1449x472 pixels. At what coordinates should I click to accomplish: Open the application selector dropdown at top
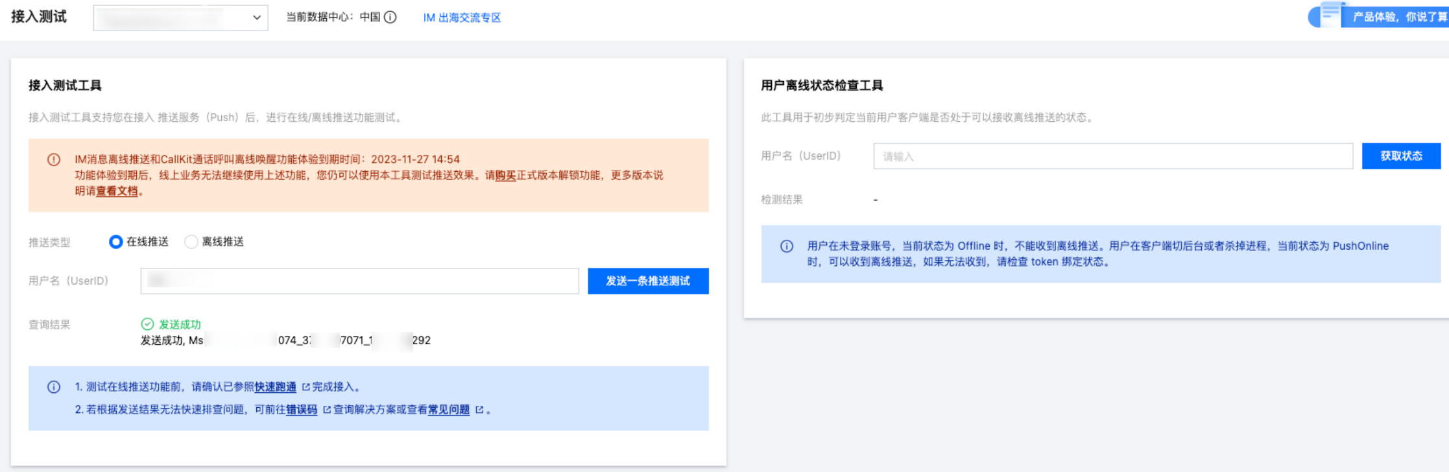180,18
